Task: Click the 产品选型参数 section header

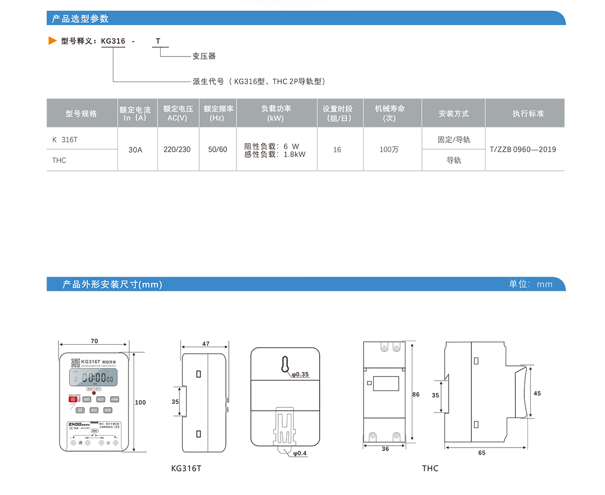Action: point(80,19)
